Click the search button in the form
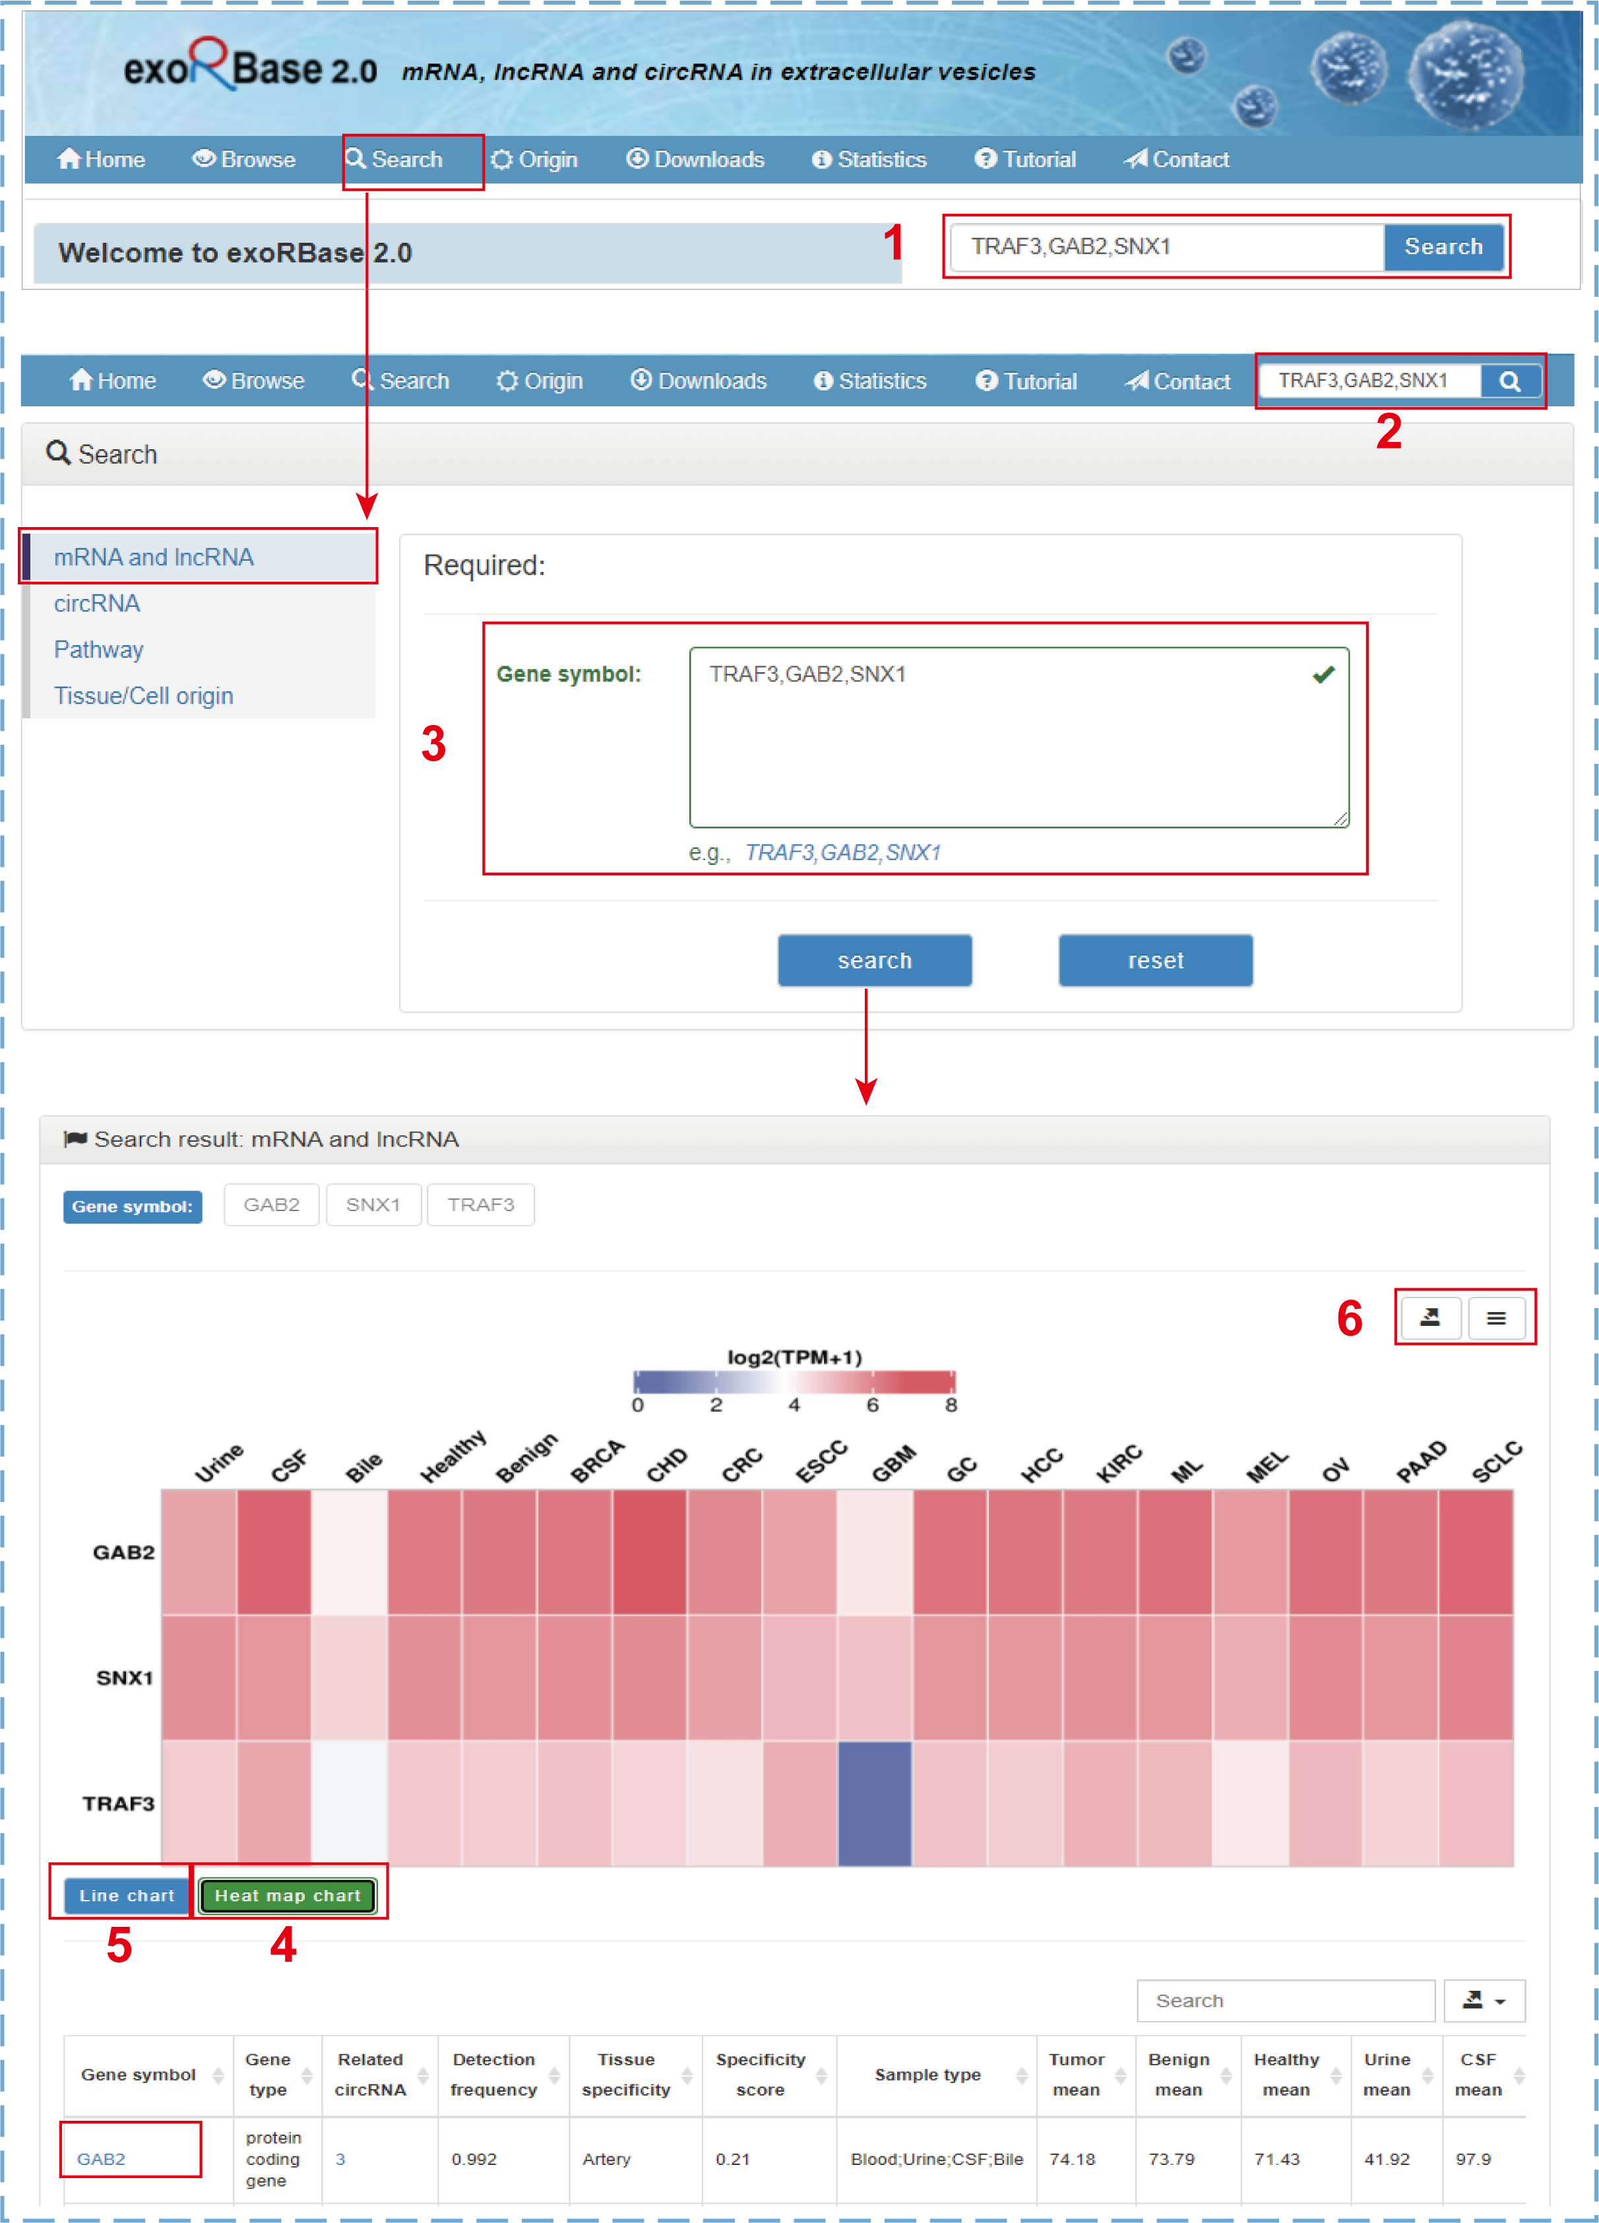Viewport: 1599px width, 2223px height. (x=875, y=960)
